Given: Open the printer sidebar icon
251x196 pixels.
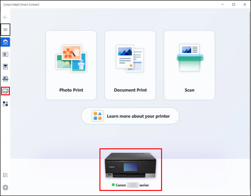Looking at the screenshot, I should pos(5,91).
